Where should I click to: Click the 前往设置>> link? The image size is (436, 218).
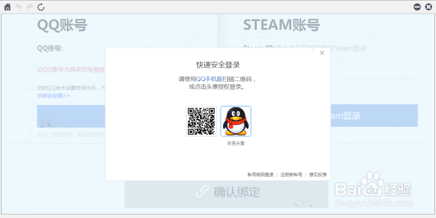[56, 95]
